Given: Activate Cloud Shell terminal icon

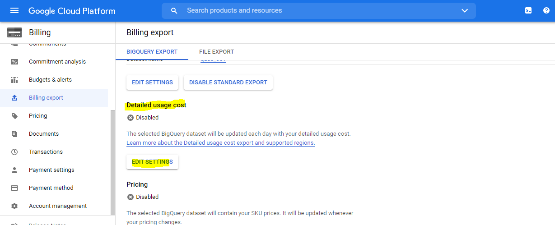Looking at the screenshot, I should (528, 11).
